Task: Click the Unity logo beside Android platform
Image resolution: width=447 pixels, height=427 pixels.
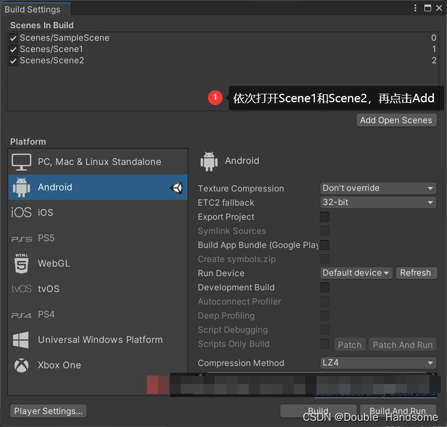Action: pyautogui.click(x=177, y=188)
